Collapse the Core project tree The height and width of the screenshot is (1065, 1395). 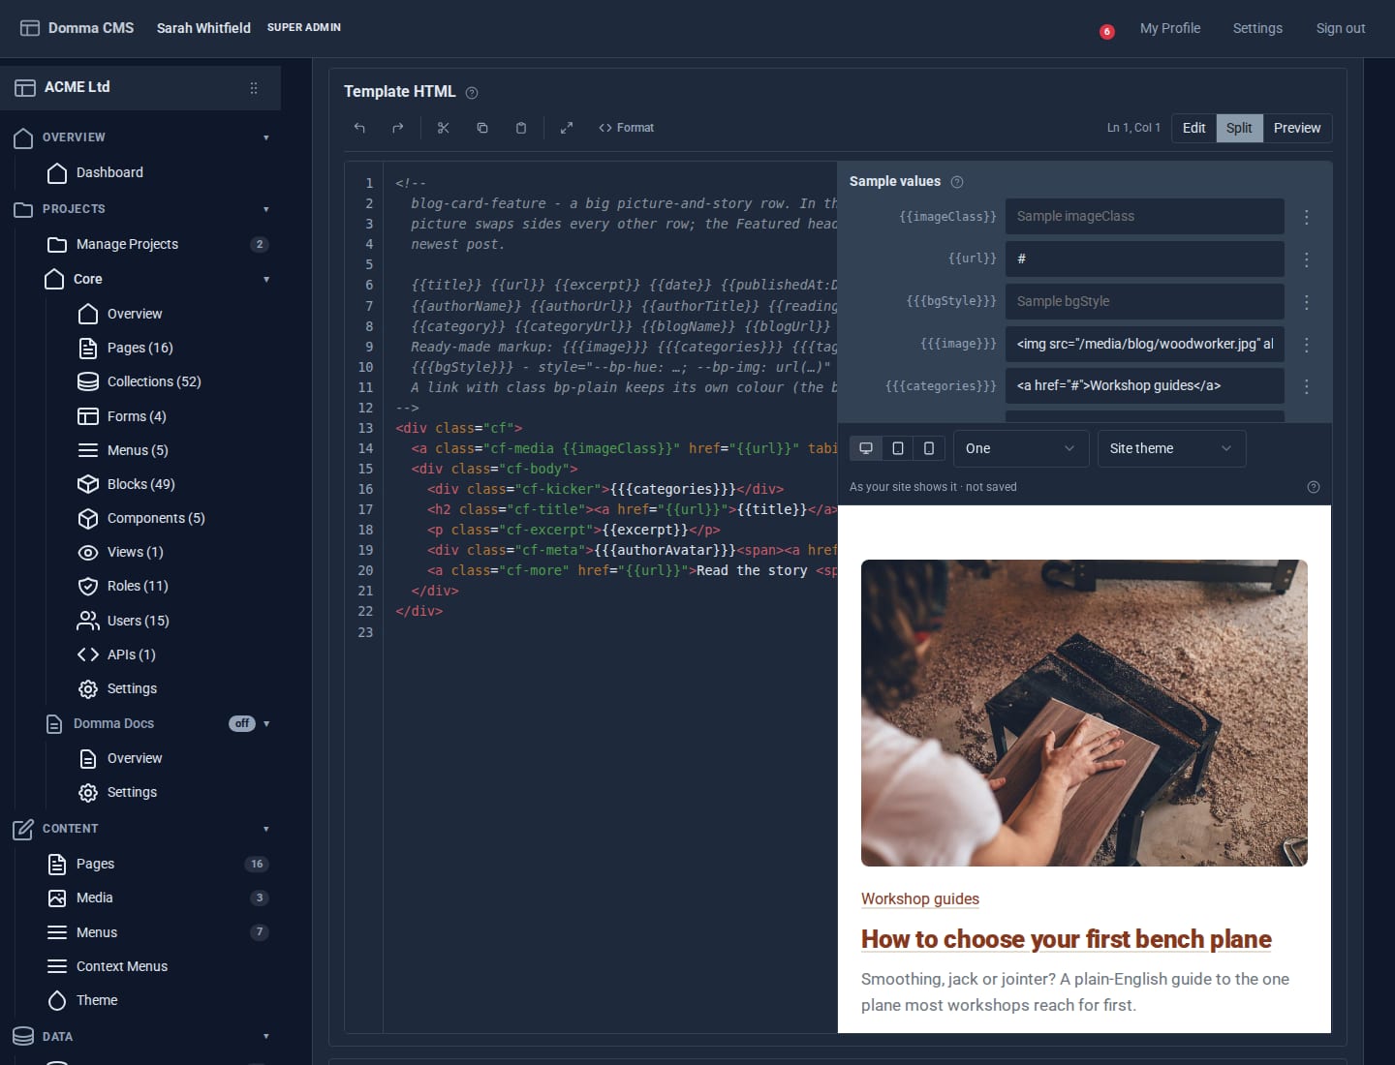coord(266,280)
